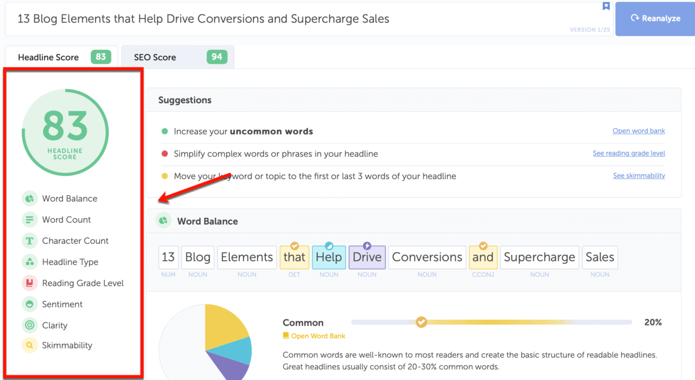Click the word chip '13'

click(x=169, y=257)
